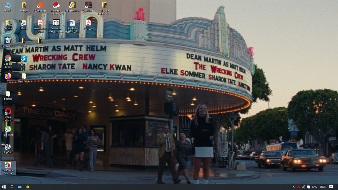The height and width of the screenshot is (190, 338).
Task: Select the PROGS folder icon
Action: point(8,96)
